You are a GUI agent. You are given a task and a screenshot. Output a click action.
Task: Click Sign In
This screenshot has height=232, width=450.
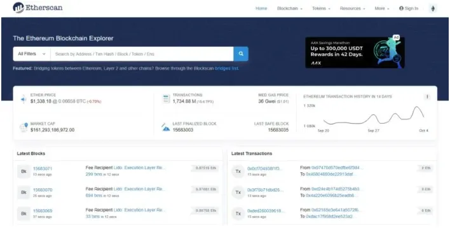click(409, 9)
